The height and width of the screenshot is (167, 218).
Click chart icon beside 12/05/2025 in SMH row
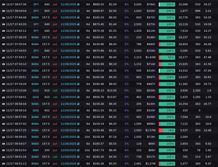pos(78,150)
